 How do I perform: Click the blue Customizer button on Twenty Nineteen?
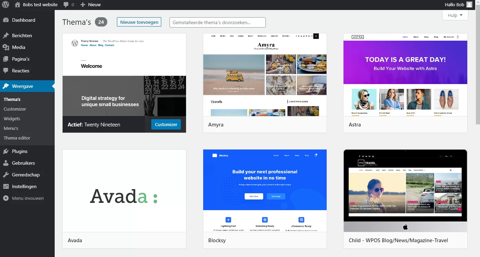click(x=166, y=124)
